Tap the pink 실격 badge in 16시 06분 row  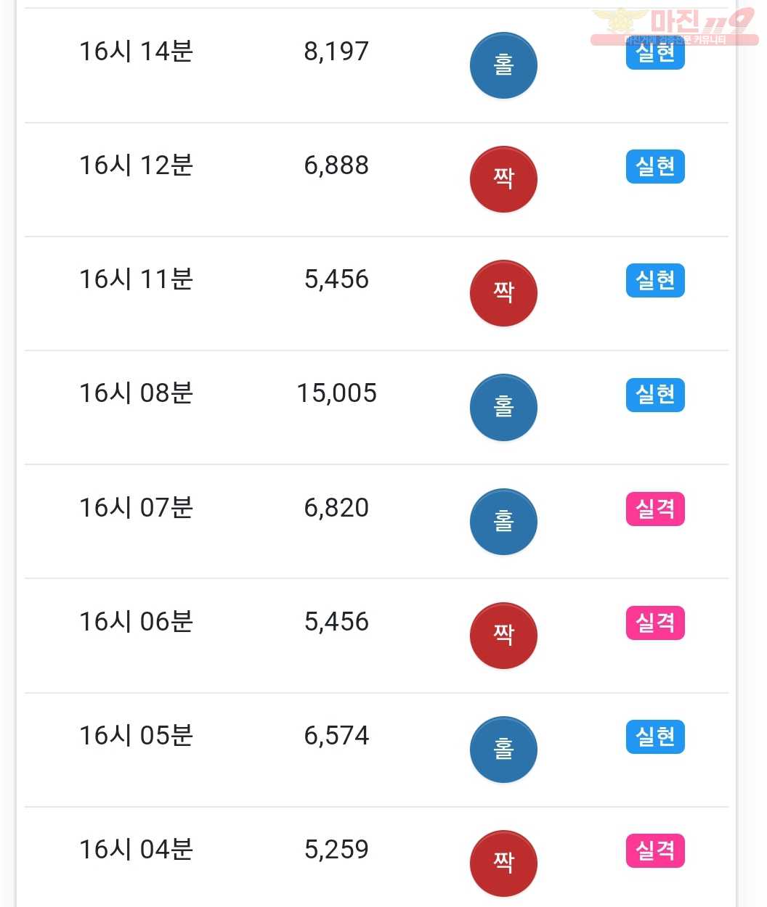(x=655, y=623)
